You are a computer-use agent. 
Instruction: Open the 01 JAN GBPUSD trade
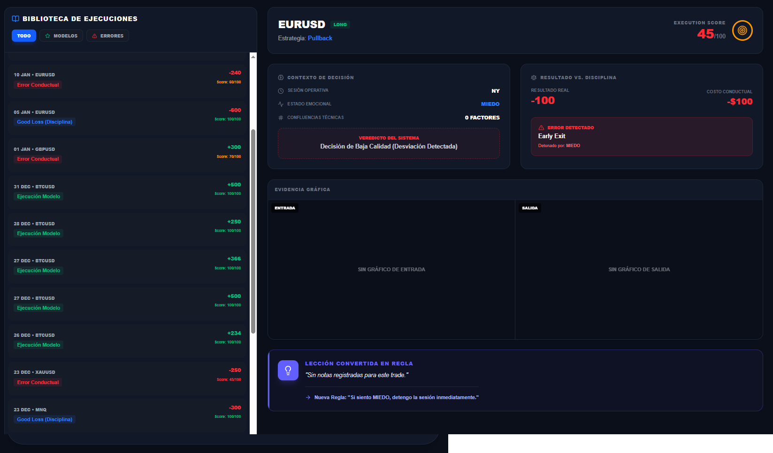(x=127, y=154)
